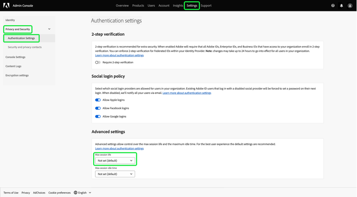Open Authentication Settings sidebar item
357x197 pixels.
(x=21, y=38)
